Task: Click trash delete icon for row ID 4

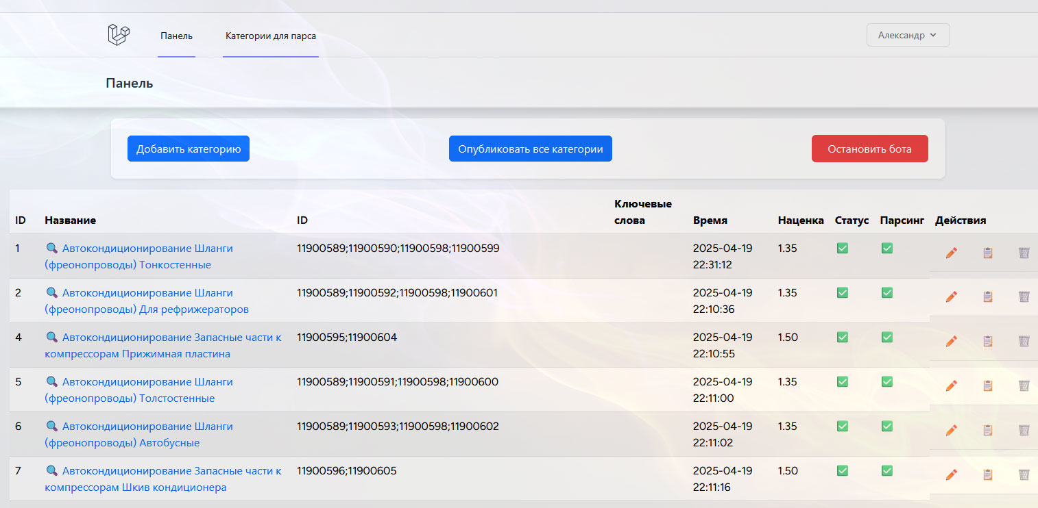Action: tap(1024, 341)
